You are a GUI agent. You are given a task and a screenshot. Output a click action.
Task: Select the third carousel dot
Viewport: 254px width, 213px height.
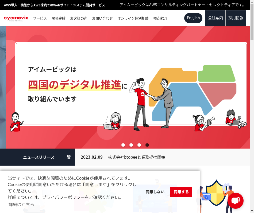point(139,145)
